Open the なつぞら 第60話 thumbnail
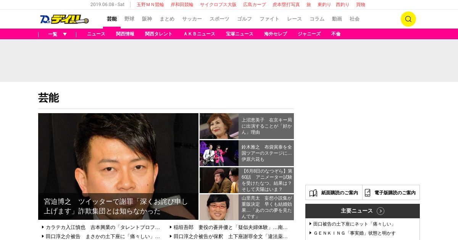The image size is (458, 240). 219,180
